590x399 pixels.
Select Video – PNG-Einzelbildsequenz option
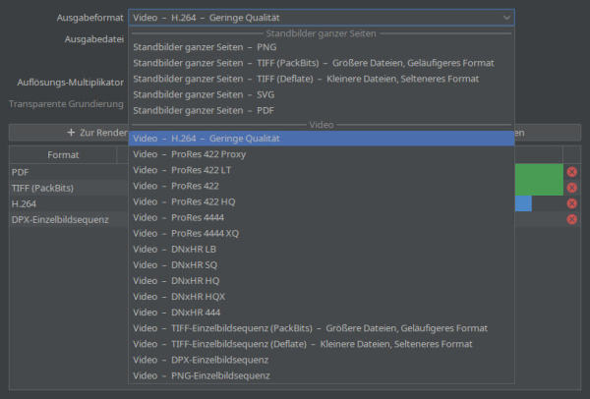(x=322, y=375)
